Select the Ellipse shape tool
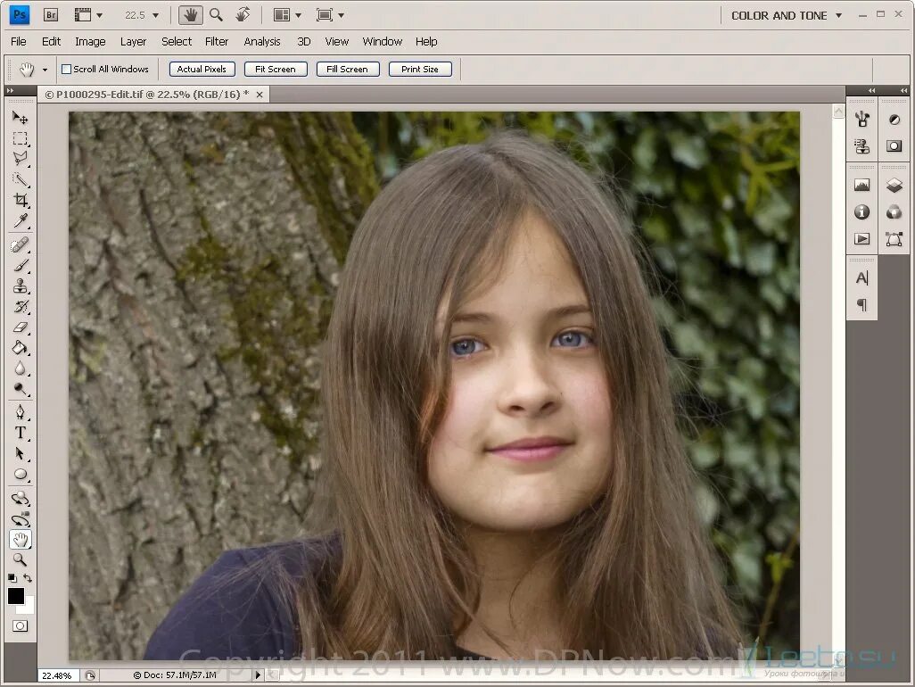The width and height of the screenshot is (915, 687). tap(21, 474)
